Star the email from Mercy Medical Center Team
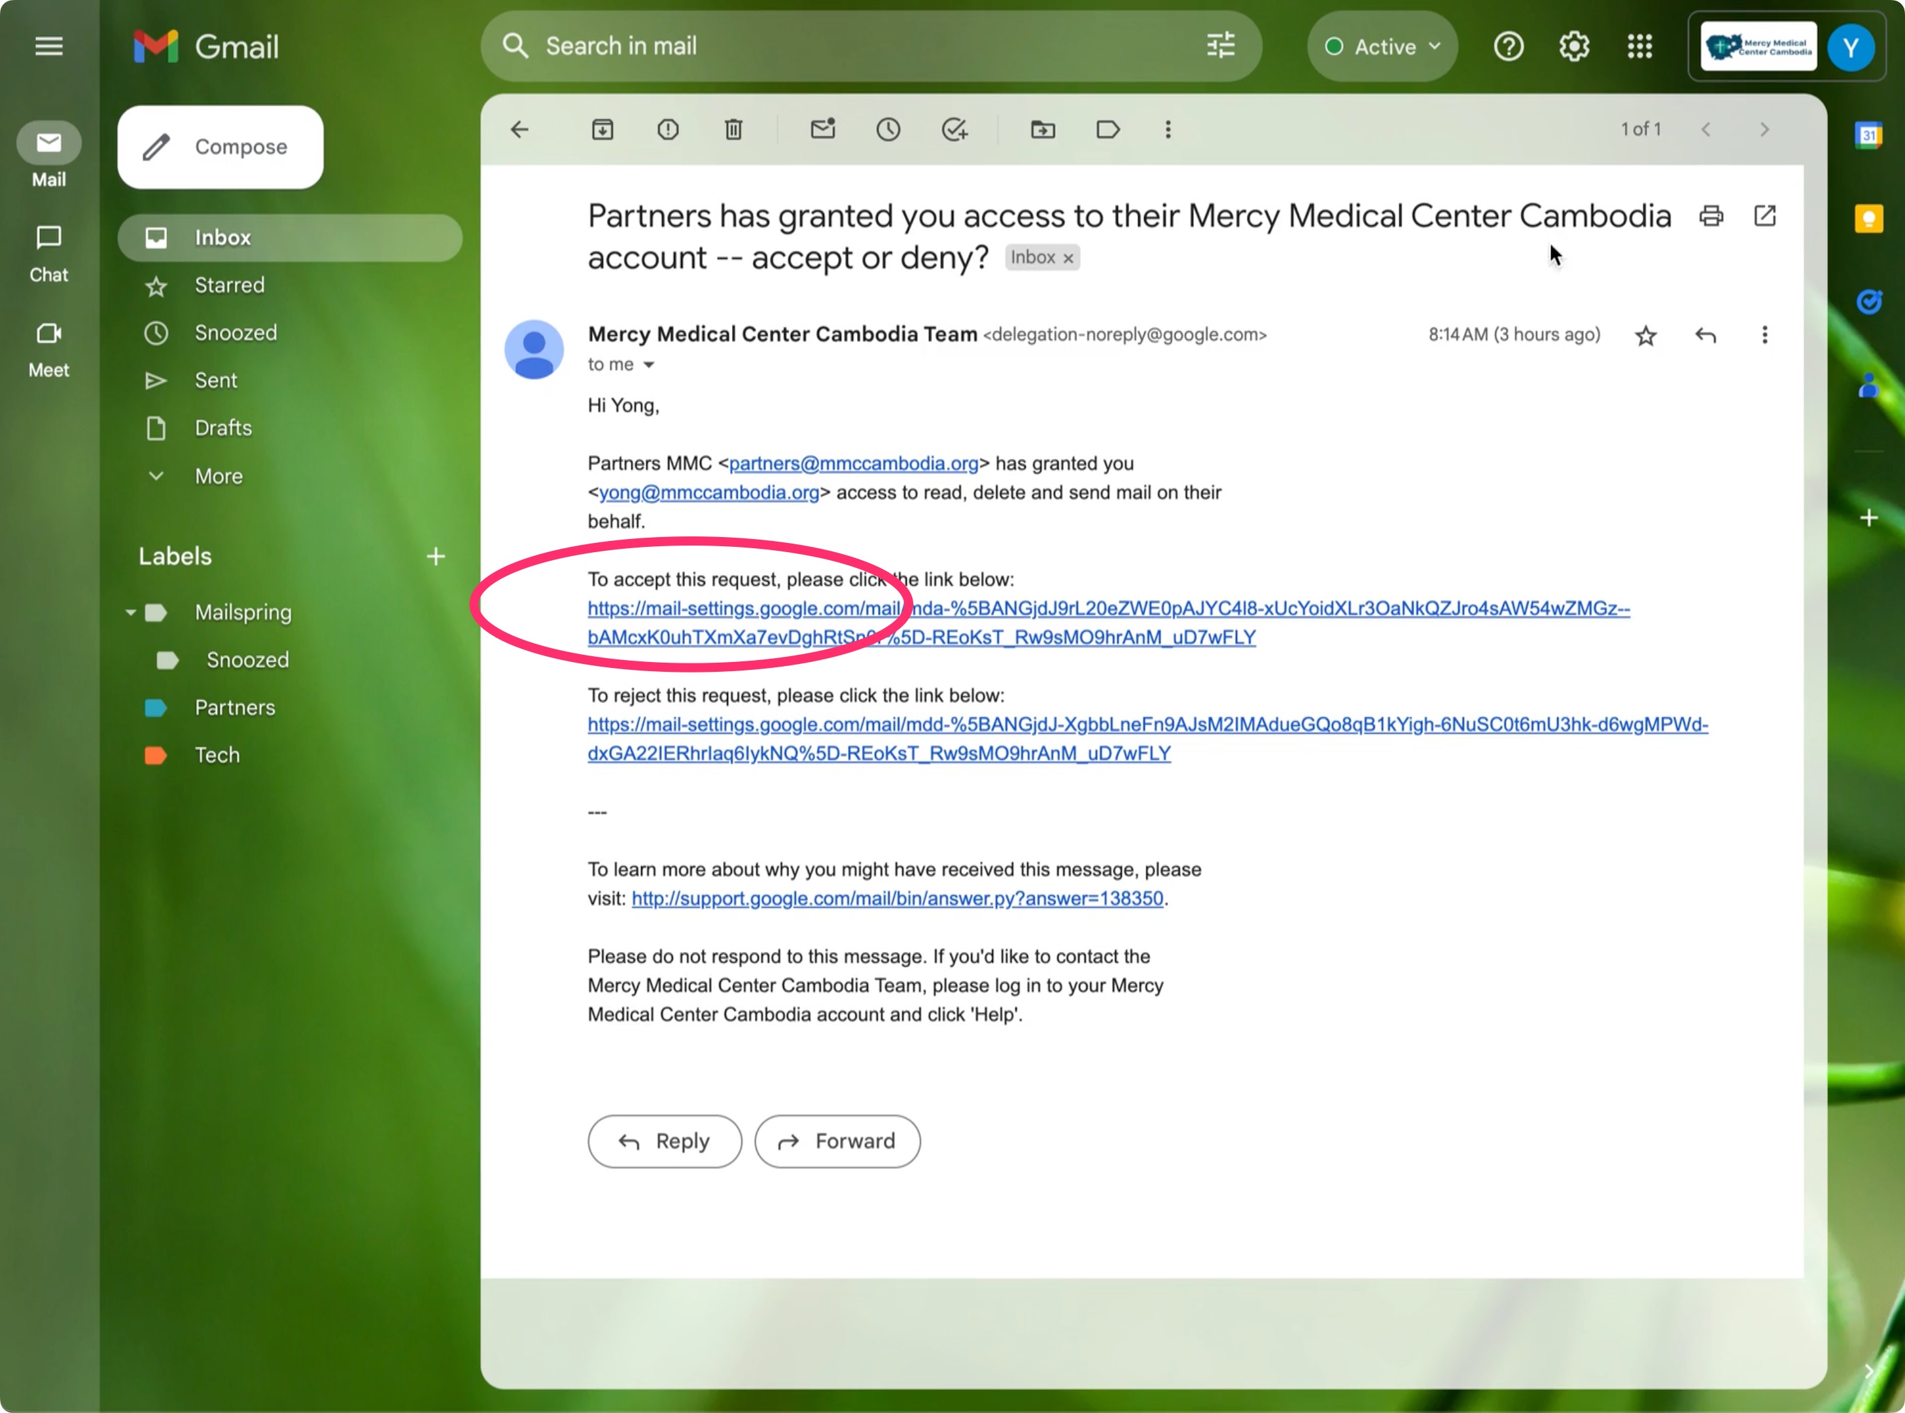 [x=1646, y=336]
